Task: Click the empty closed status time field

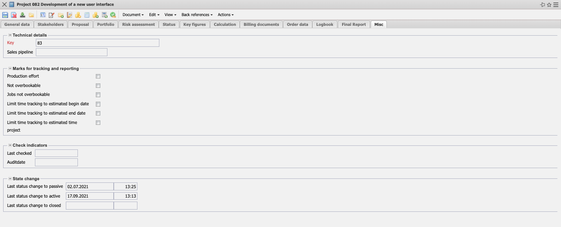Action: click(126, 206)
